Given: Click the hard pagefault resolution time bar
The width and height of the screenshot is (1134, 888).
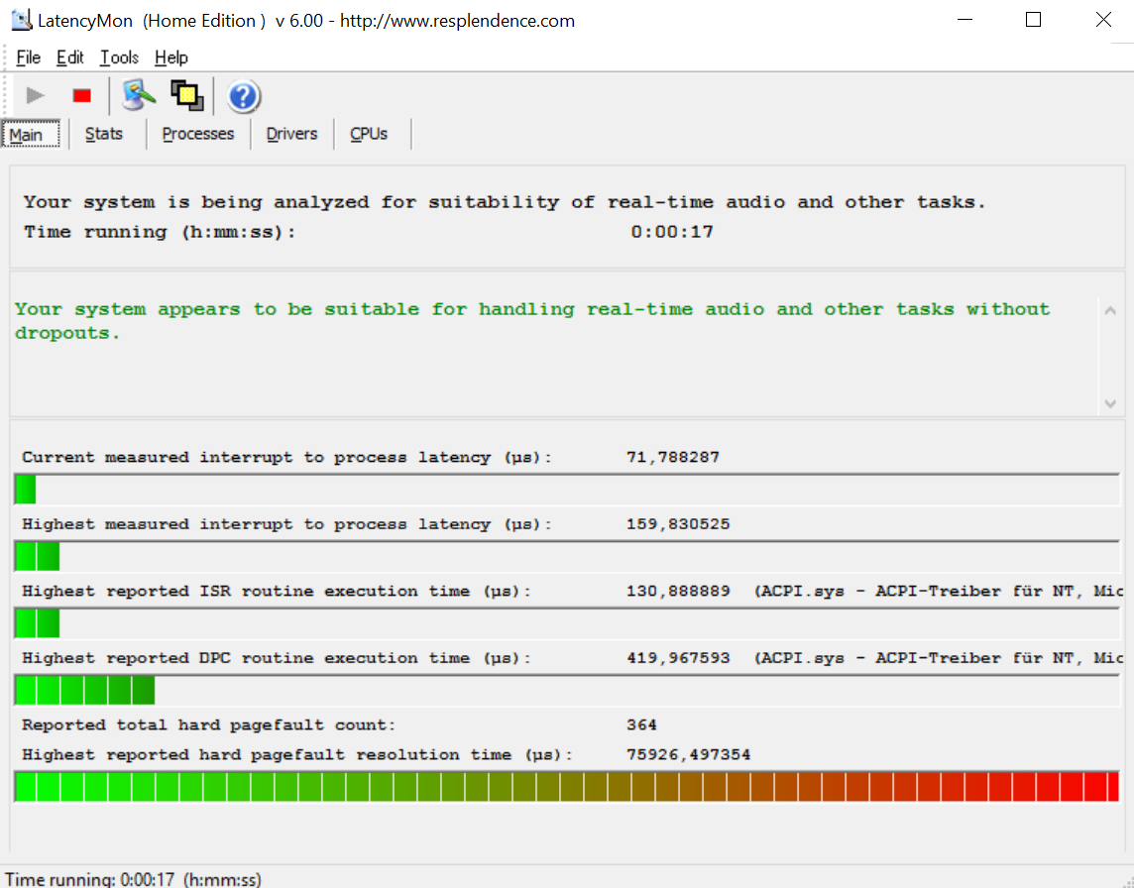Looking at the screenshot, I should (x=567, y=787).
